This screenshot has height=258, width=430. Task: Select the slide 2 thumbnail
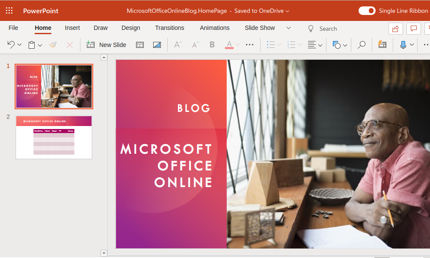click(54, 137)
